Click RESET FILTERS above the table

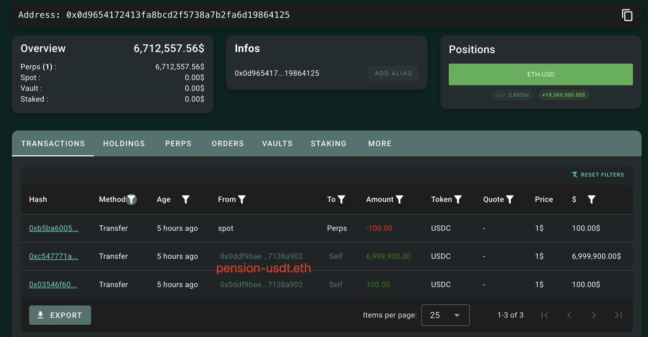click(598, 175)
